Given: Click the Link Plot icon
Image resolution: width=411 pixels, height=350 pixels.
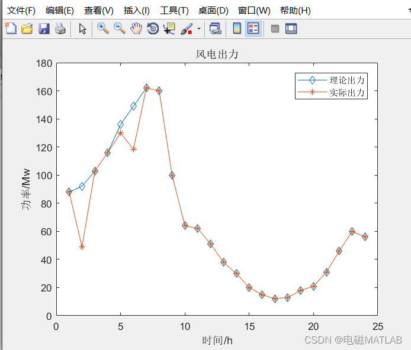Looking at the screenshot, I should [x=216, y=28].
